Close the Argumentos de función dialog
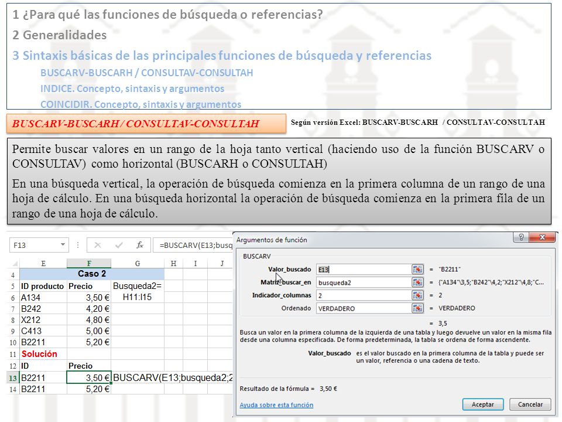 542,237
